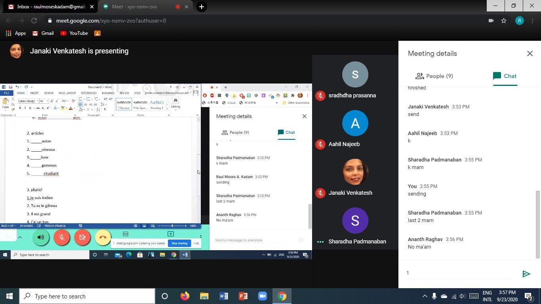Viewport: 541px width, 304px height.
Task: Toggle Strikethrough in the shared Word ribbon
Action: [38, 108]
